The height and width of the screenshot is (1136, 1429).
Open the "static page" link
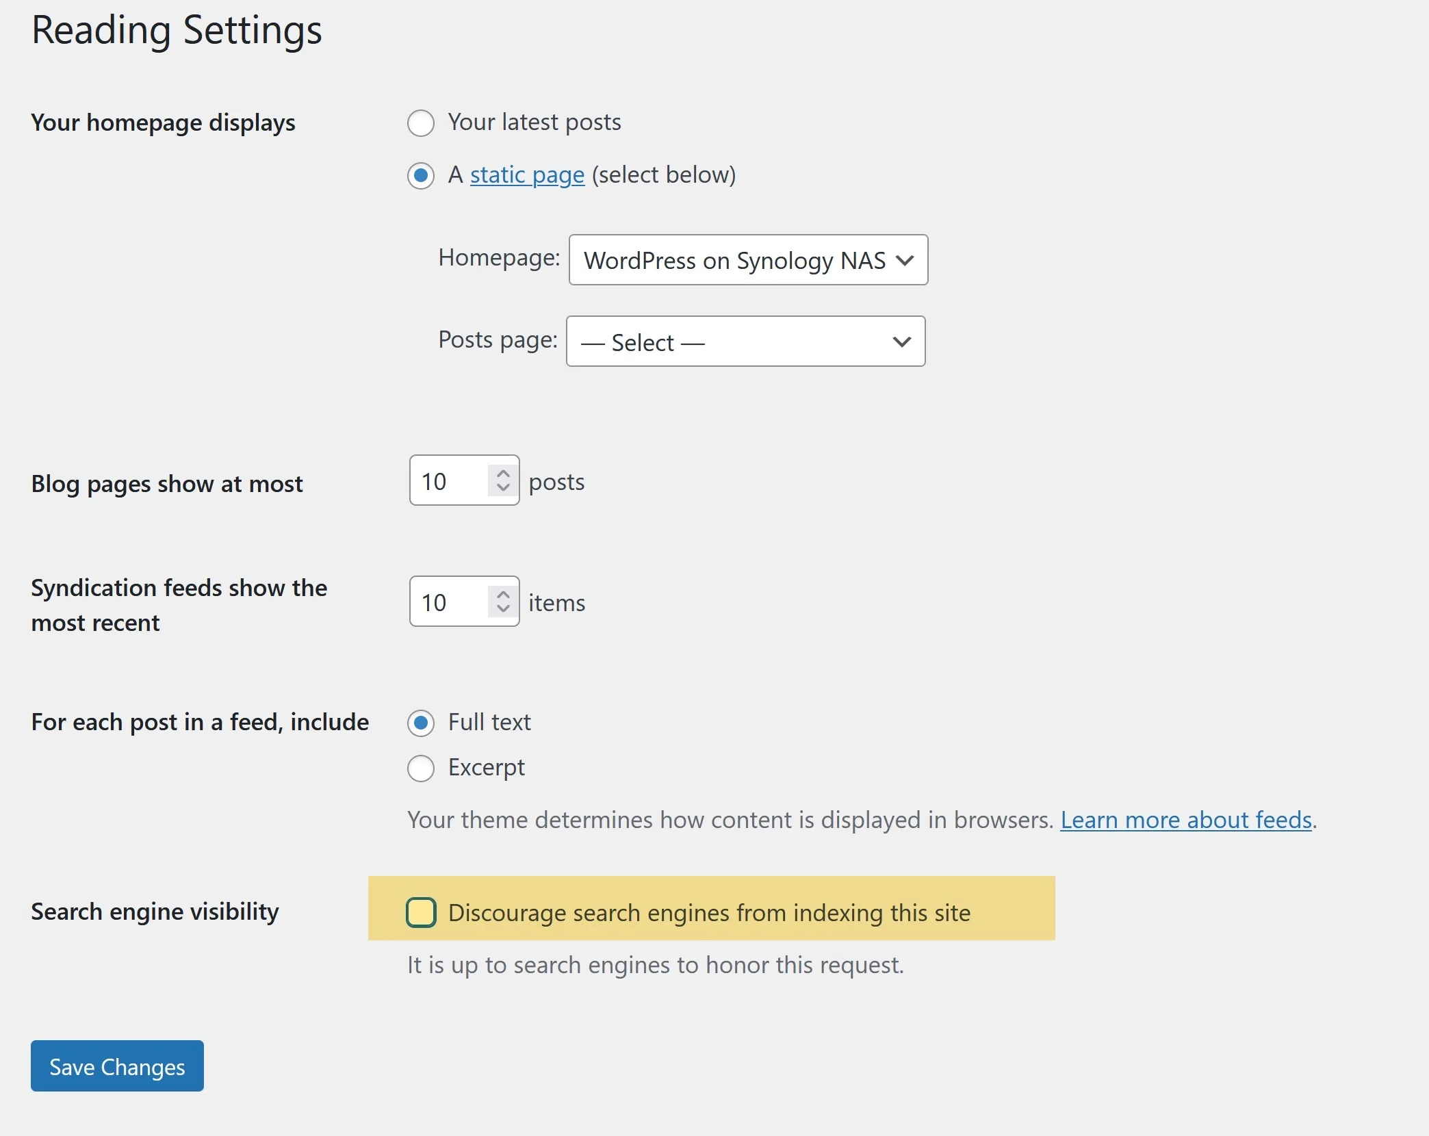(526, 175)
